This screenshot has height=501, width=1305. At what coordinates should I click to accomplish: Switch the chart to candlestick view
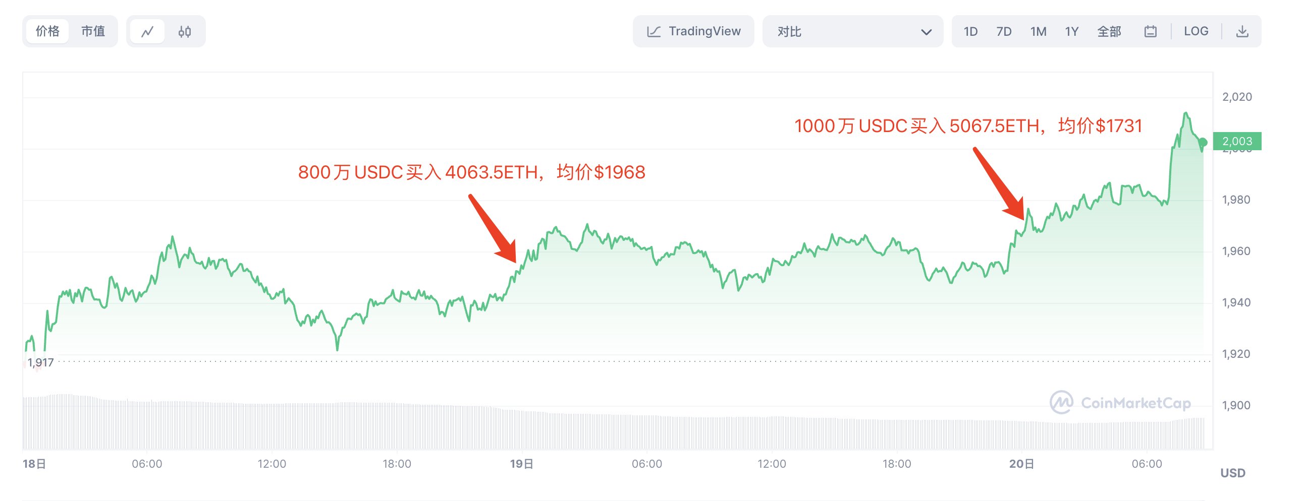(x=185, y=31)
